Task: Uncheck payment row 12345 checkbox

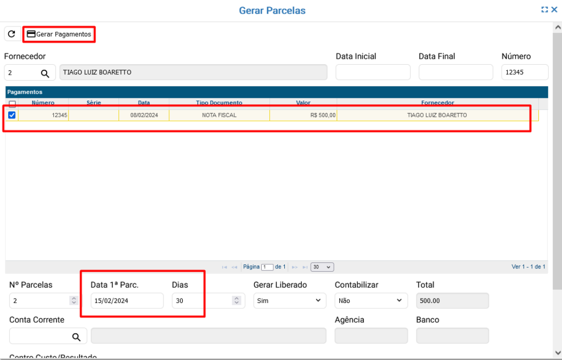Action: (x=12, y=115)
